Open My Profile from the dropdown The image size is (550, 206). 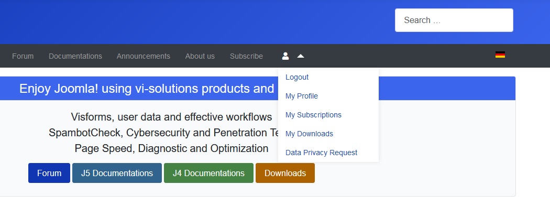(x=302, y=96)
